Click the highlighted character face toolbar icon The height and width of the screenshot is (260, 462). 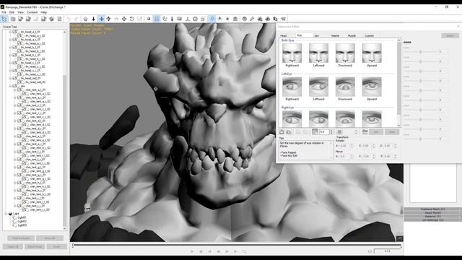click(x=212, y=19)
